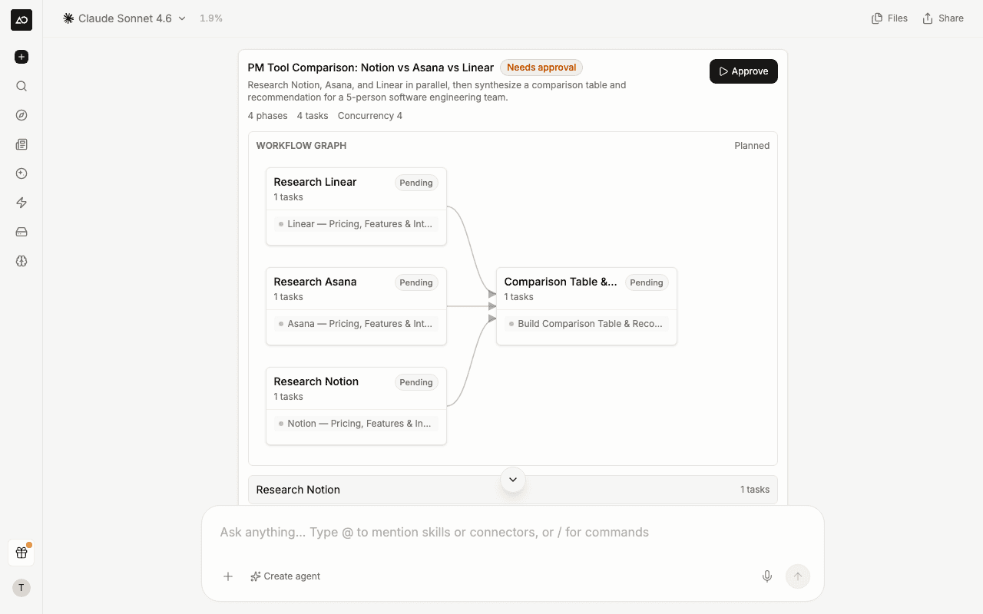Click the gift icon in sidebar

tap(22, 553)
